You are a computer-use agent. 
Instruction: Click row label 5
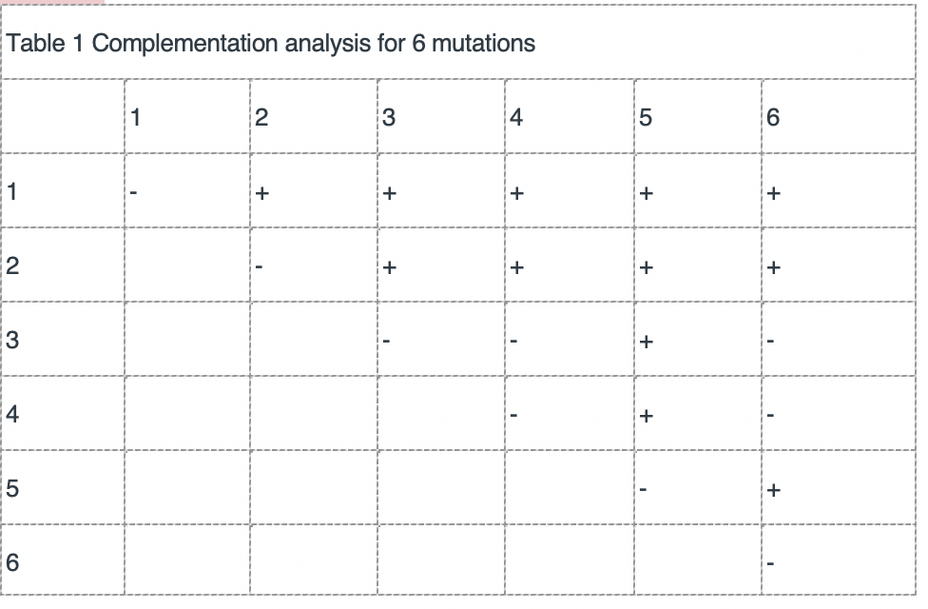pos(12,488)
